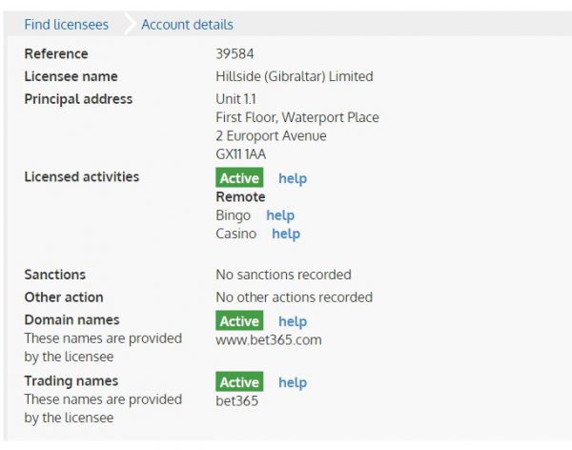
Task: Click the Active badge for Domain names
Action: (x=239, y=321)
